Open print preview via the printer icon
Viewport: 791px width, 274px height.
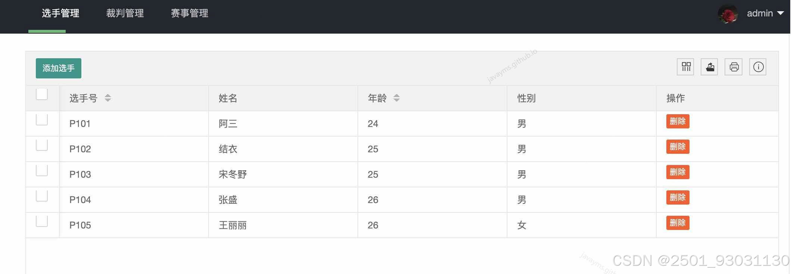click(x=734, y=67)
